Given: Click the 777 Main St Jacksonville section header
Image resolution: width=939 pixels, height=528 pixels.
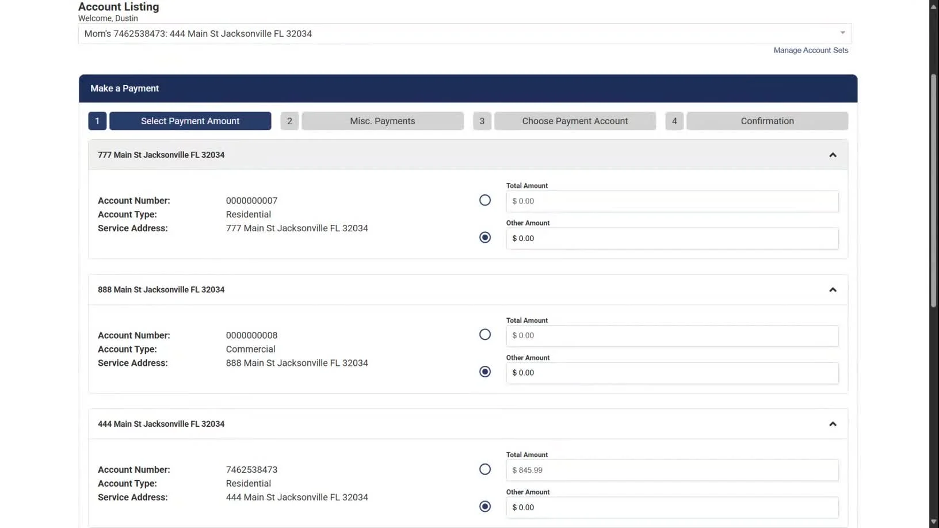Looking at the screenshot, I should 468,155.
